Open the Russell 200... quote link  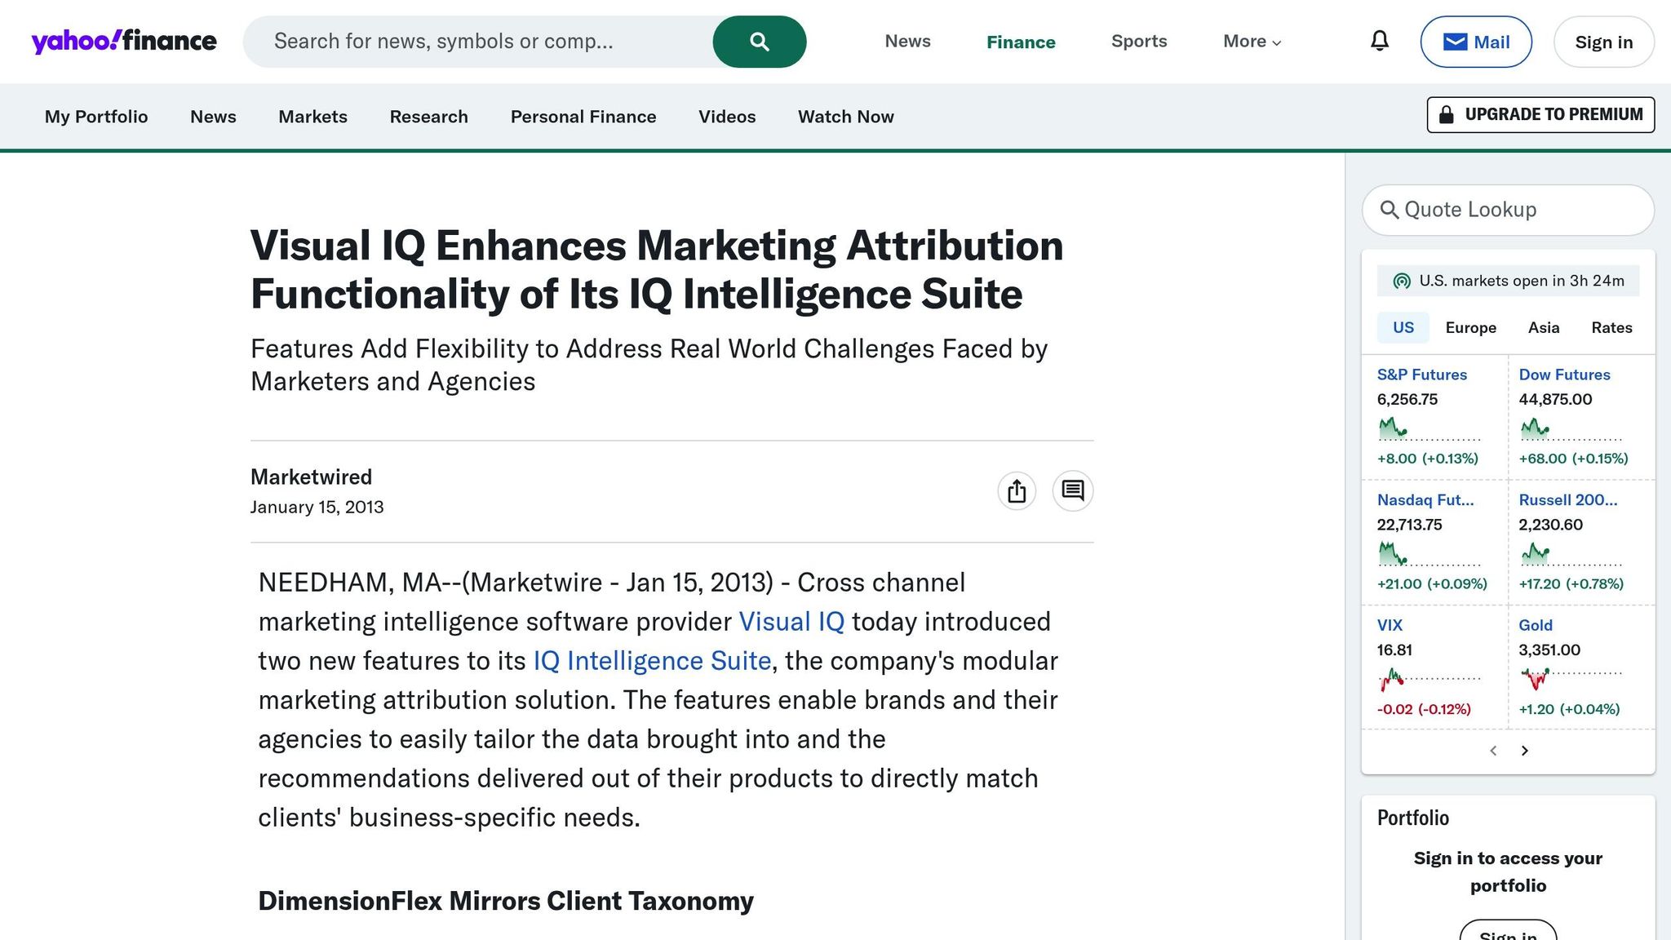[x=1567, y=500]
